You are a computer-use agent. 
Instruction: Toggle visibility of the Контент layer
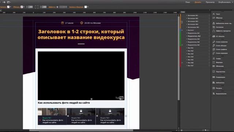click(182, 30)
